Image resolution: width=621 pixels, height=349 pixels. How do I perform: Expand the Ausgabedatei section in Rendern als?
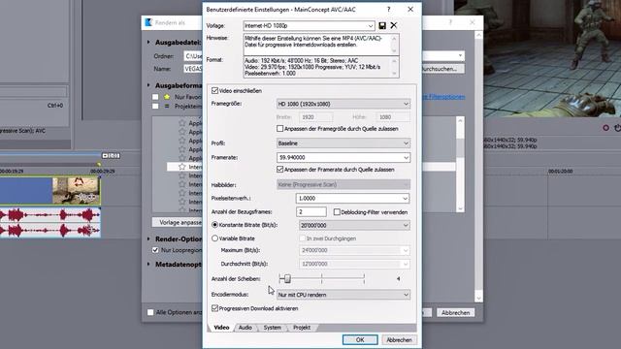point(148,42)
